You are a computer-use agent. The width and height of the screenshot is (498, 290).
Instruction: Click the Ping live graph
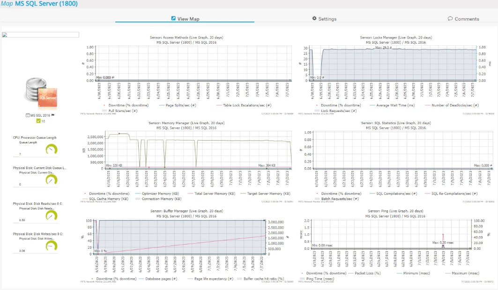[x=391, y=234]
